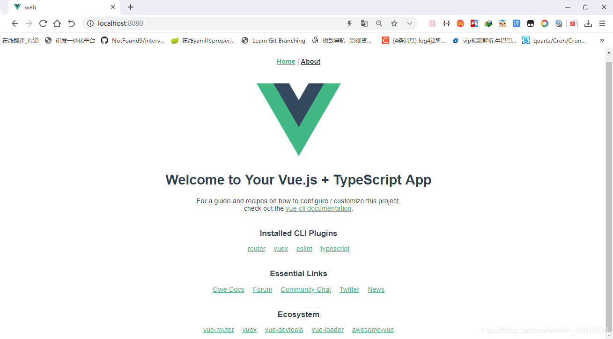Image resolution: width=613 pixels, height=339 pixels.
Task: Reload the localhost page
Action: [43, 23]
